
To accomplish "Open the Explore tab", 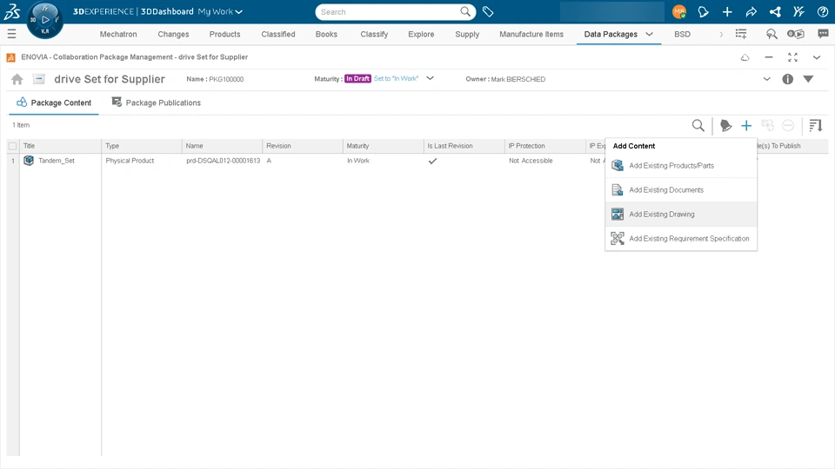I will 421,34.
